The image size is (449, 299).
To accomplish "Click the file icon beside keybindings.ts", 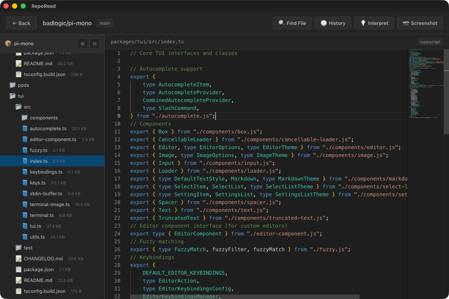I will tap(25, 172).
